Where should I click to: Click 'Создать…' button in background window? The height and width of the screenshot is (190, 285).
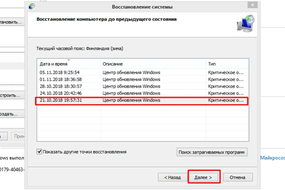pos(12,114)
